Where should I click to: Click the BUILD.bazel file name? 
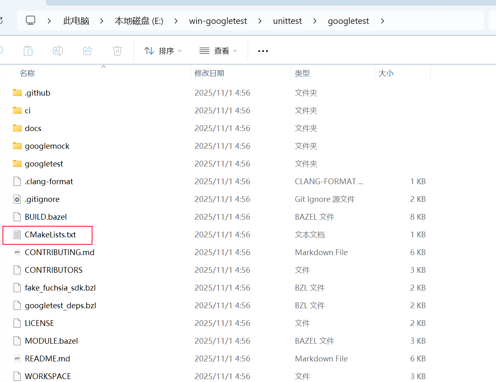point(46,217)
